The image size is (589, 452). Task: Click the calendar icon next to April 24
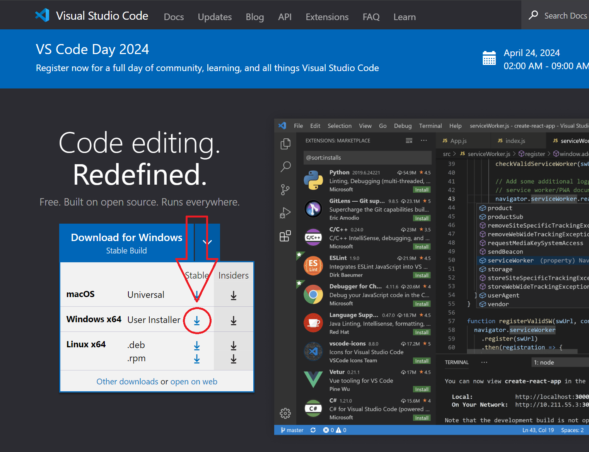click(489, 58)
